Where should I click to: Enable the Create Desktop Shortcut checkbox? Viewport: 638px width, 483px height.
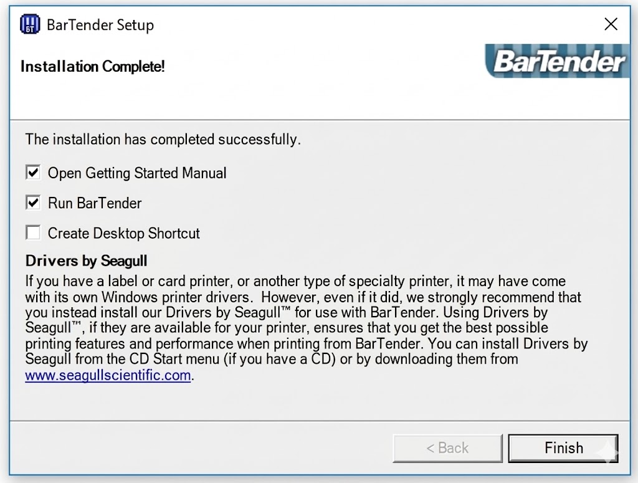coord(33,233)
